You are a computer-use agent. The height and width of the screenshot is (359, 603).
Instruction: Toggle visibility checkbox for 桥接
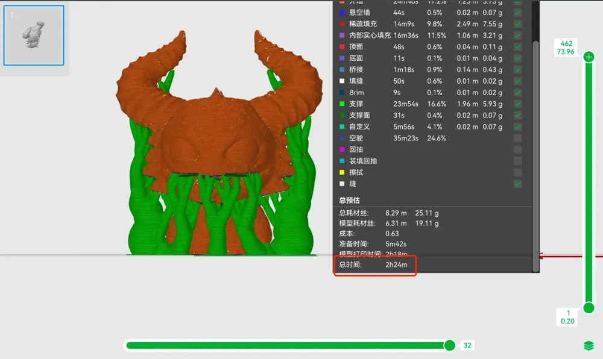(x=517, y=69)
